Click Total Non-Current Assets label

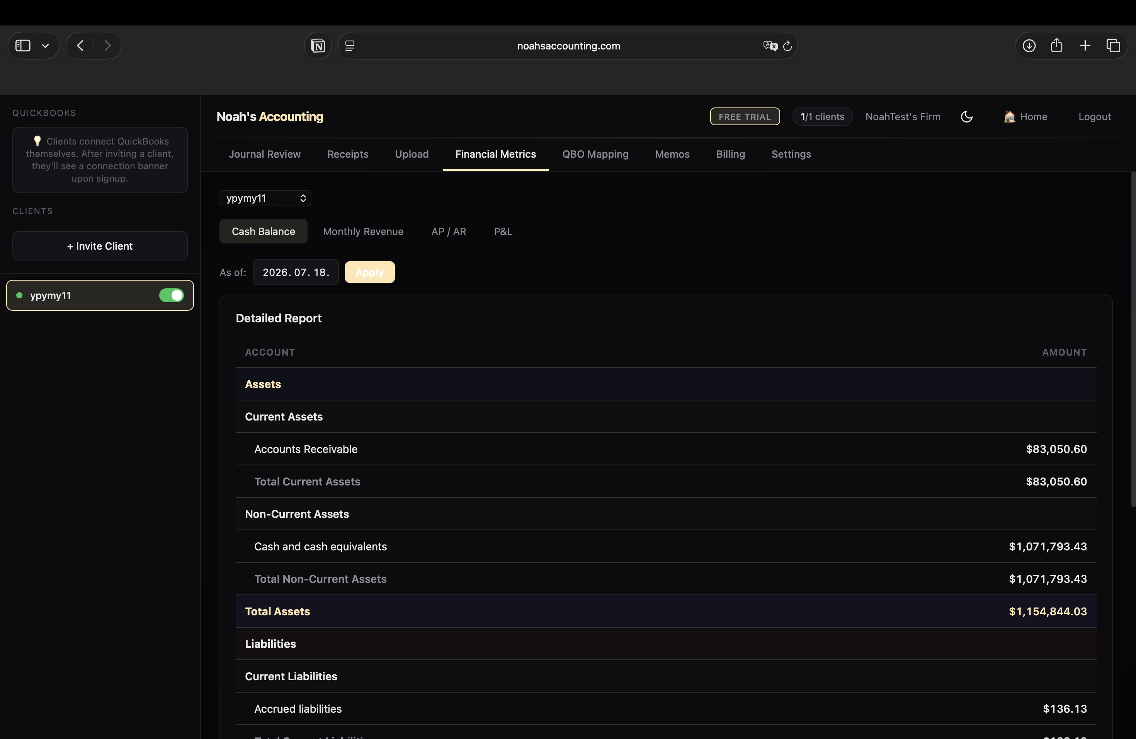coord(320,579)
